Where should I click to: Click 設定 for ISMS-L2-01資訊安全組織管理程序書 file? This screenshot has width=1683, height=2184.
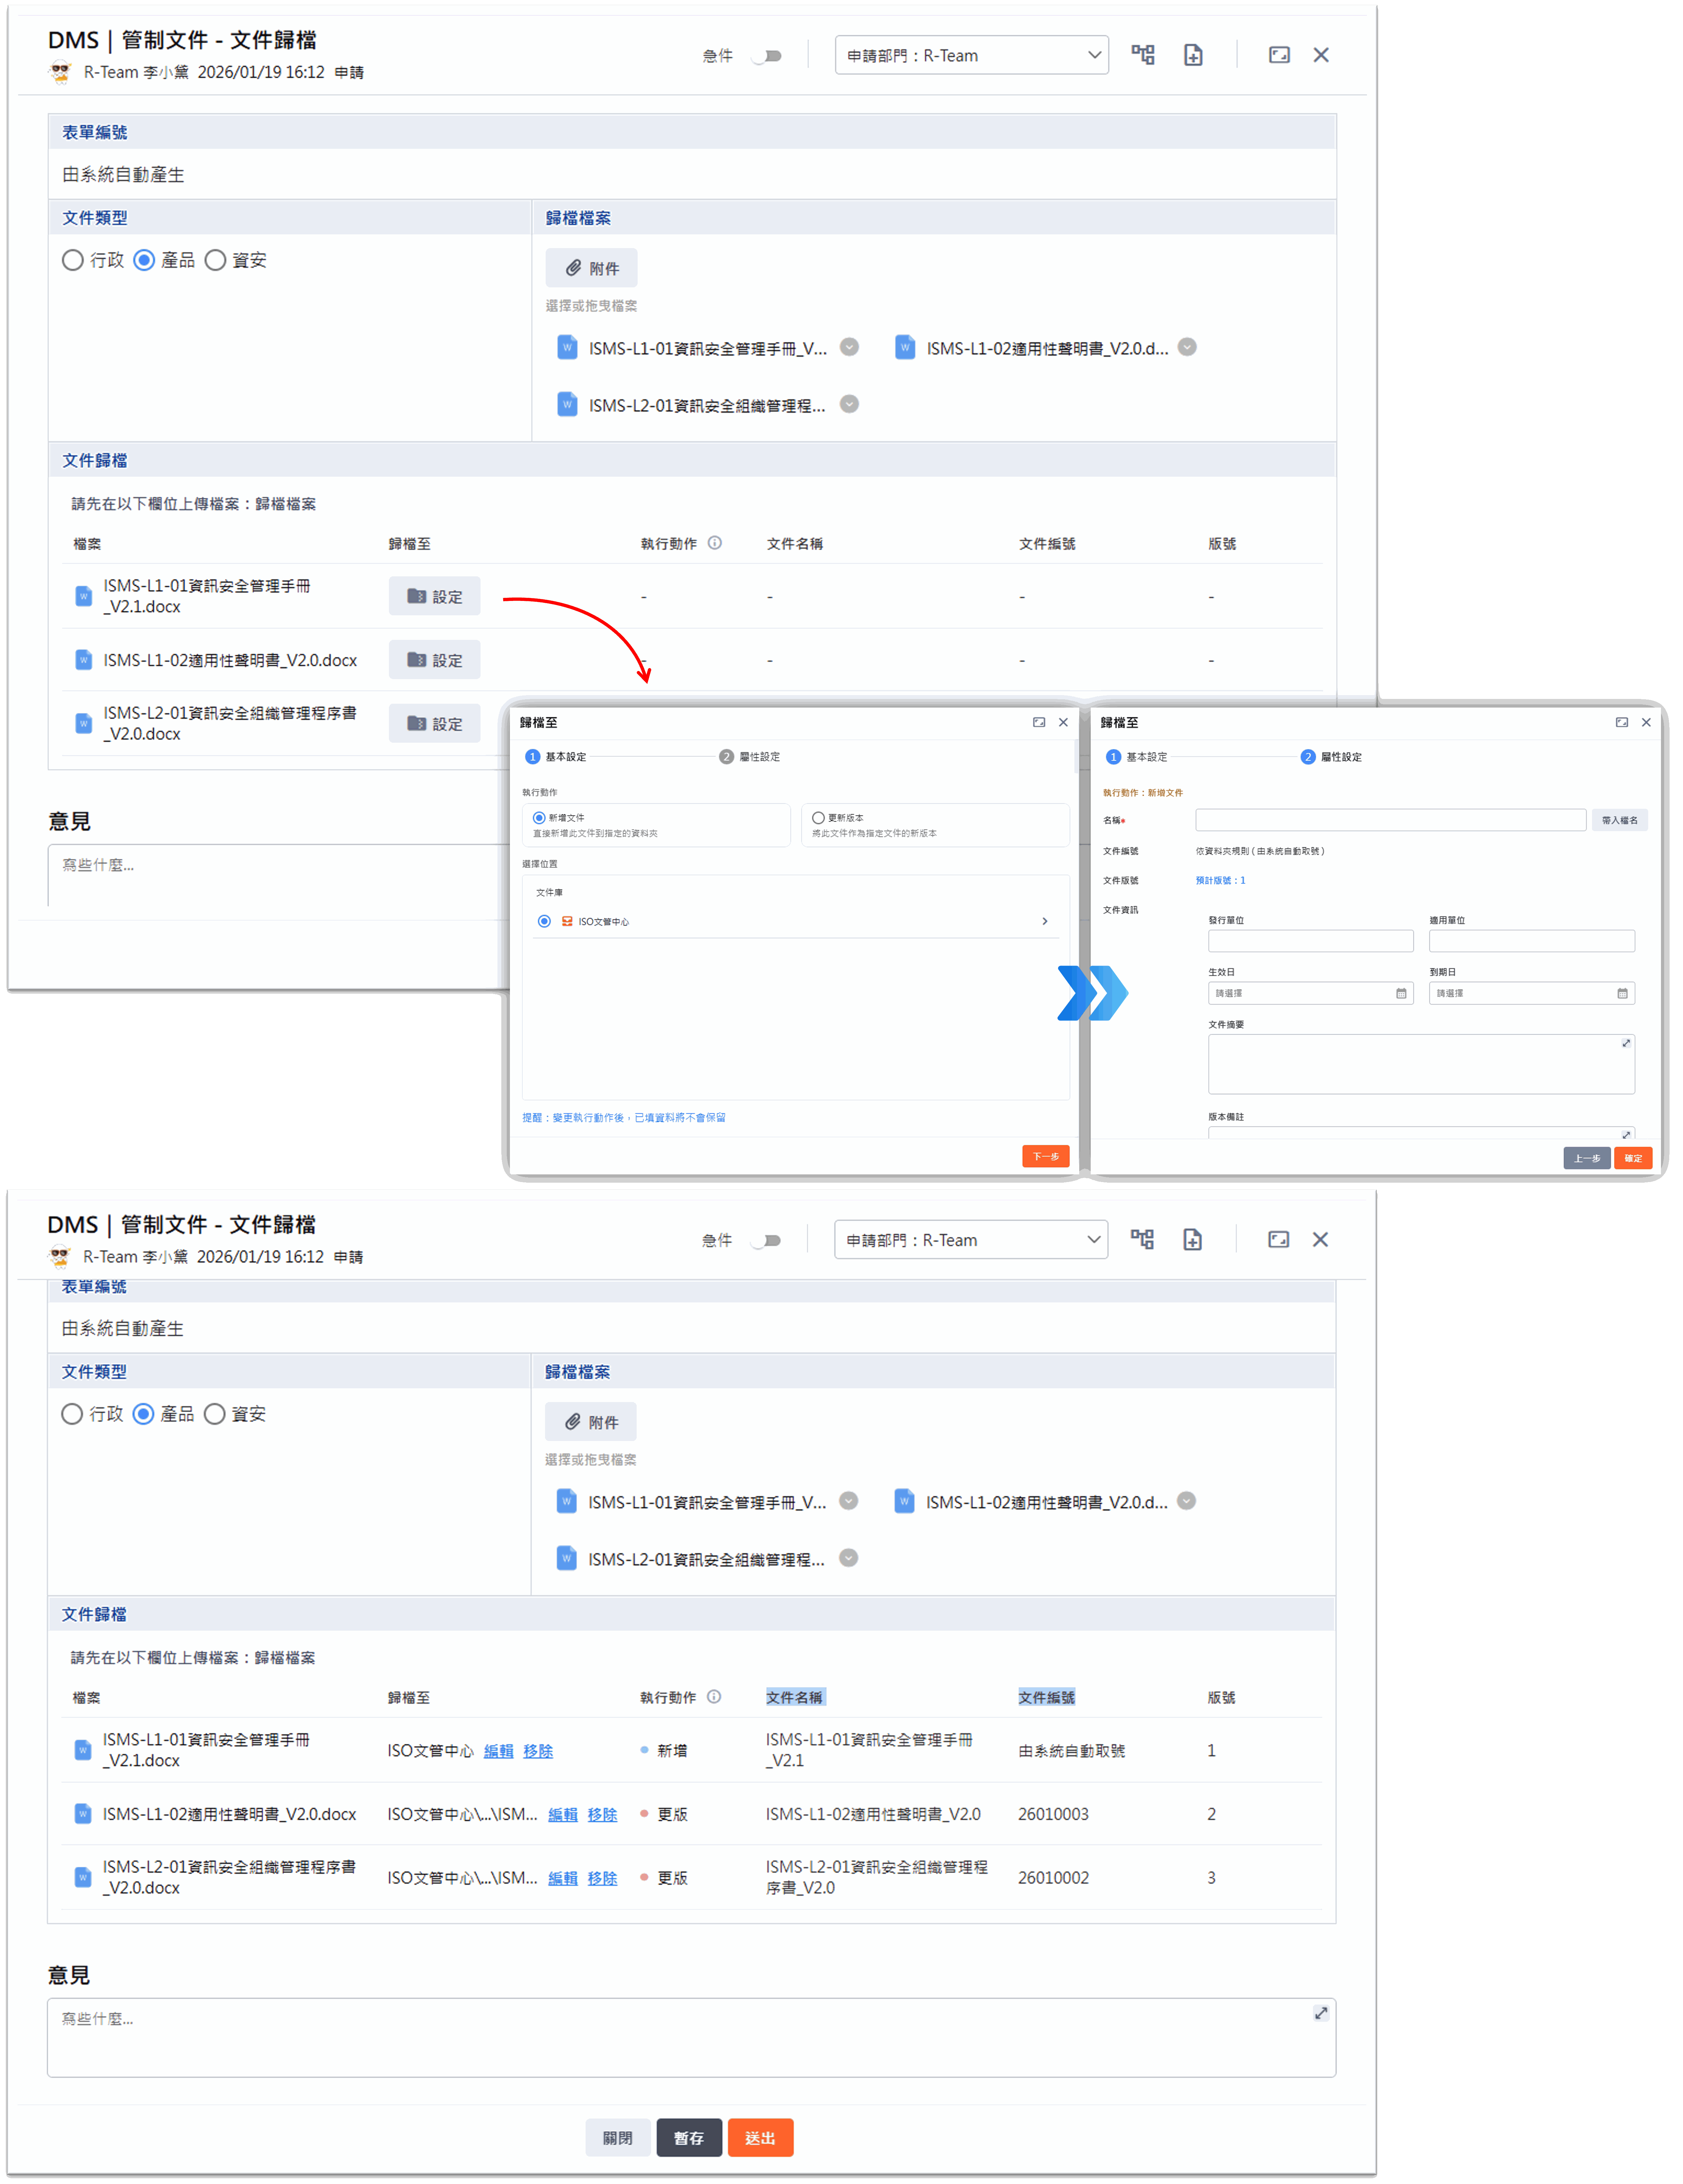click(x=434, y=723)
